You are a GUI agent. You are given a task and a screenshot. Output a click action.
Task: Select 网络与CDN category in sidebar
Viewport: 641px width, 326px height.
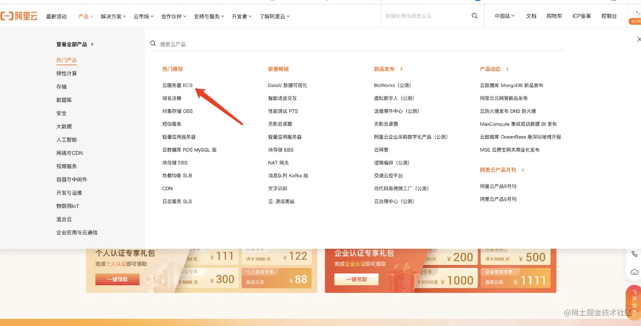pyautogui.click(x=70, y=153)
